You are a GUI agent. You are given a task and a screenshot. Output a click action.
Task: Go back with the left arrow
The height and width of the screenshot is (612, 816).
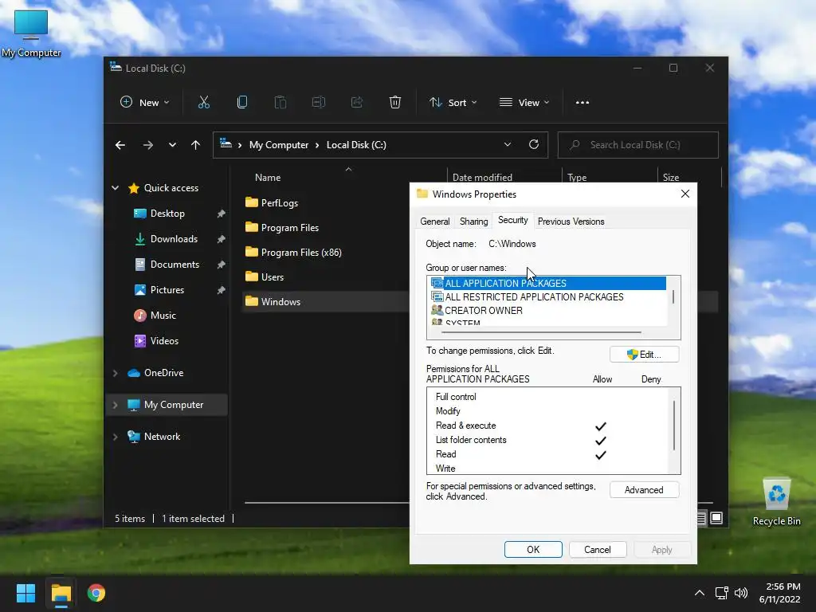pos(120,145)
